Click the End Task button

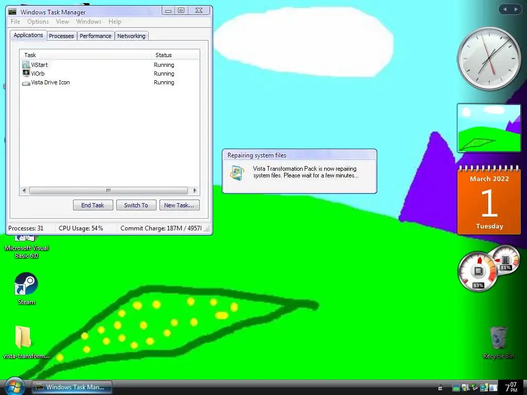click(x=93, y=205)
